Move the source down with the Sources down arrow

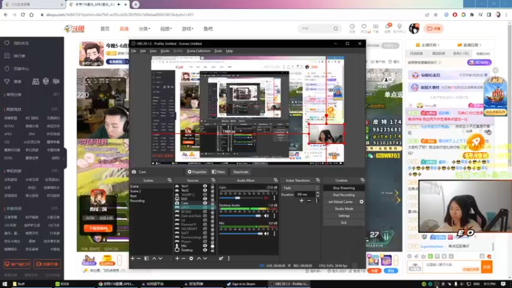[x=205, y=259]
